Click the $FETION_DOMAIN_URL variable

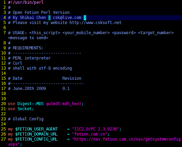point(36,134)
